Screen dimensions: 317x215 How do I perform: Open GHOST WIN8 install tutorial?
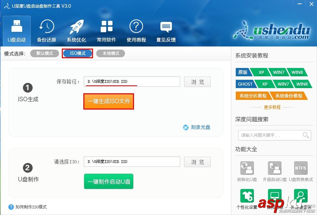pyautogui.click(x=302, y=84)
